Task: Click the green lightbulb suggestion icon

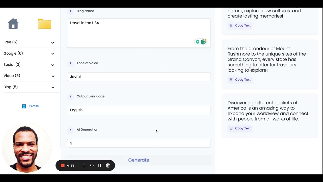Action: pyautogui.click(x=198, y=42)
